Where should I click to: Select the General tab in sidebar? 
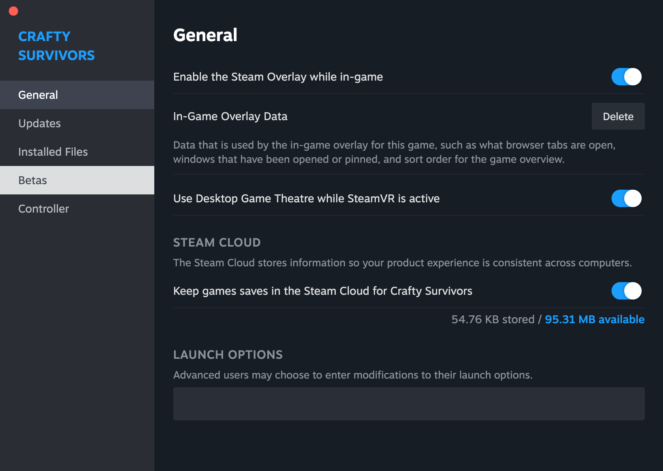[77, 95]
